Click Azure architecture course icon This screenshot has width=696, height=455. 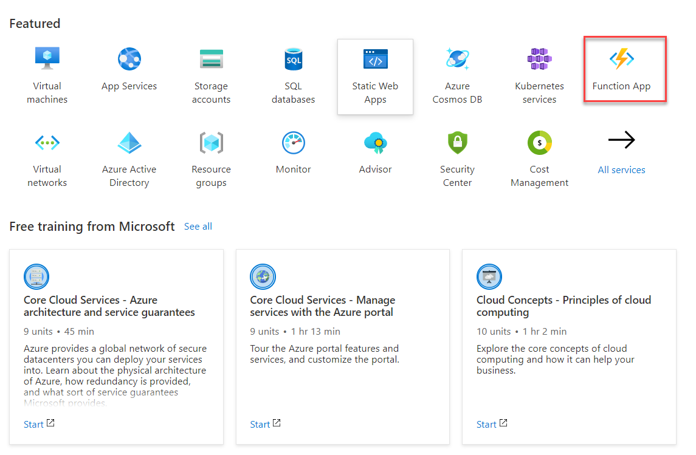coord(36,276)
